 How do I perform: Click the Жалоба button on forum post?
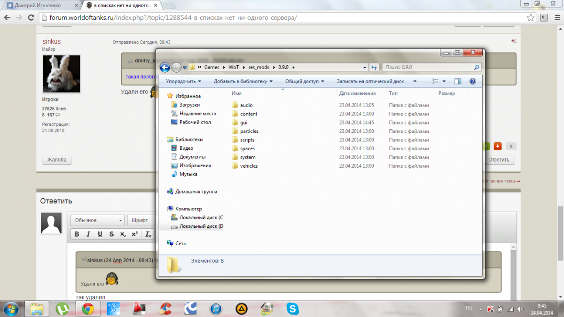pyautogui.click(x=57, y=160)
